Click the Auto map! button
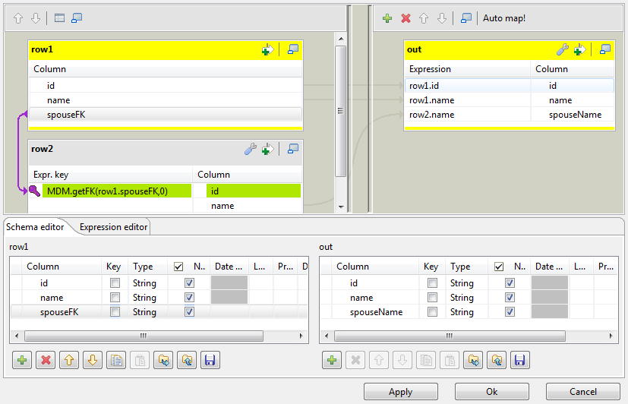Image resolution: width=628 pixels, height=404 pixels. pos(504,18)
